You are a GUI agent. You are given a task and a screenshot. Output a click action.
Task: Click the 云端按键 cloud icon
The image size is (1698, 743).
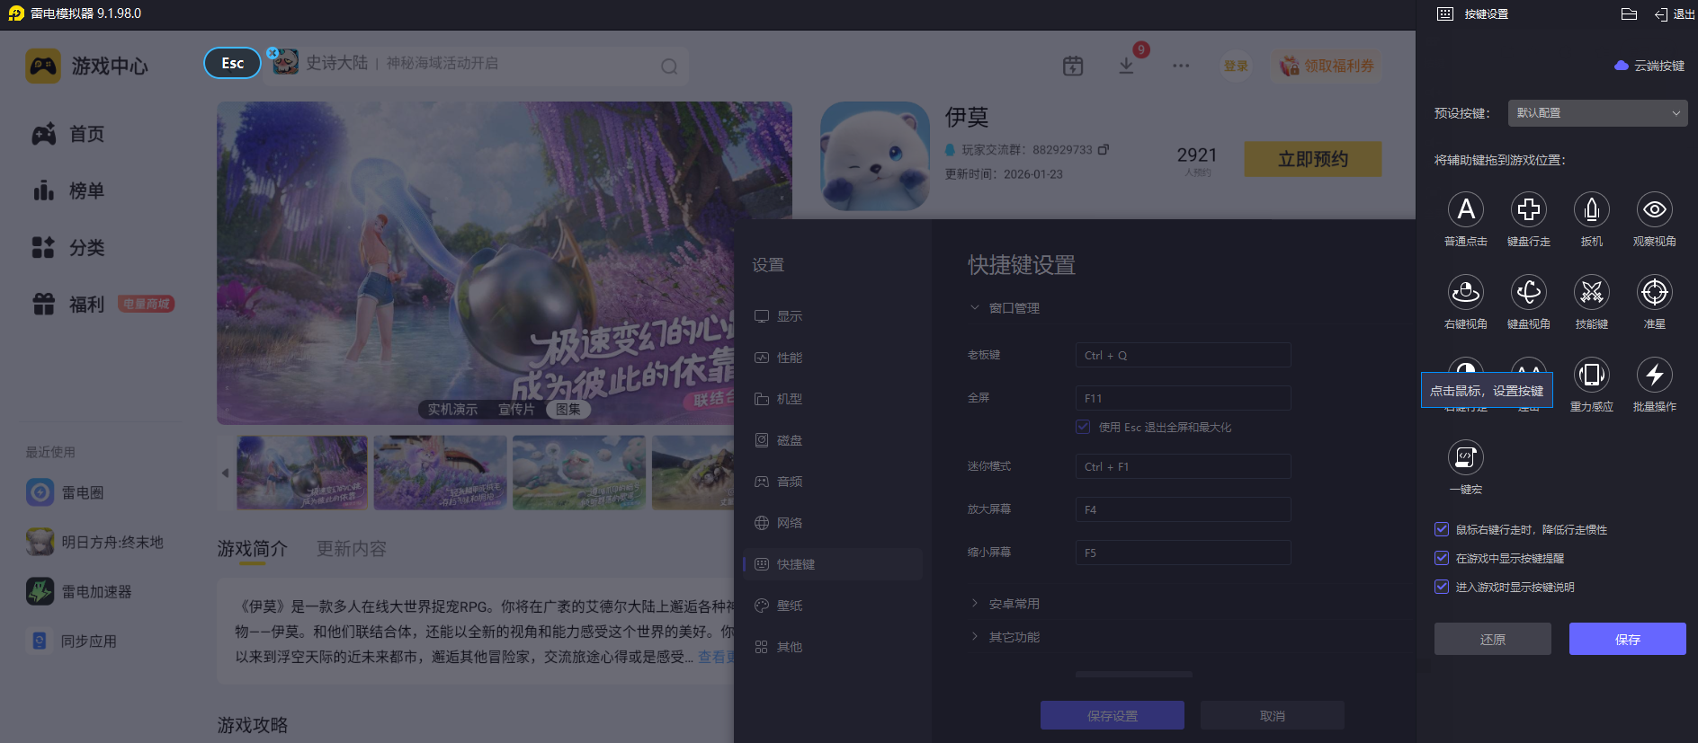1622,66
